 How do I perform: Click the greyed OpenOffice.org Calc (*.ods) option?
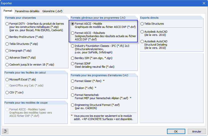[x=7, y=85]
